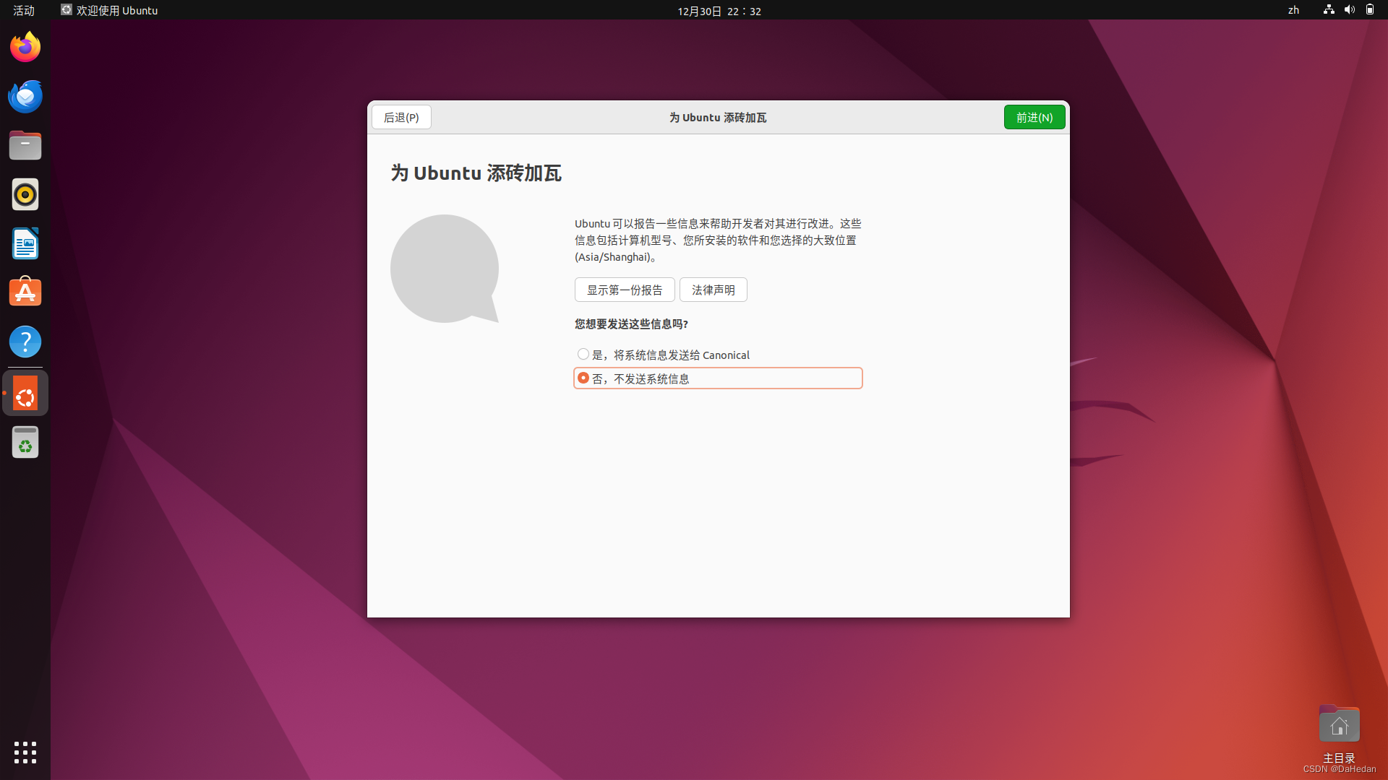Screen dimensions: 1388x780
Task: Open the 主目录 folder on desktop
Action: pos(1339,724)
